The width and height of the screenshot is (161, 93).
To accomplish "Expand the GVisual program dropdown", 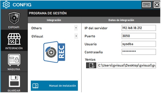I will [76, 36].
